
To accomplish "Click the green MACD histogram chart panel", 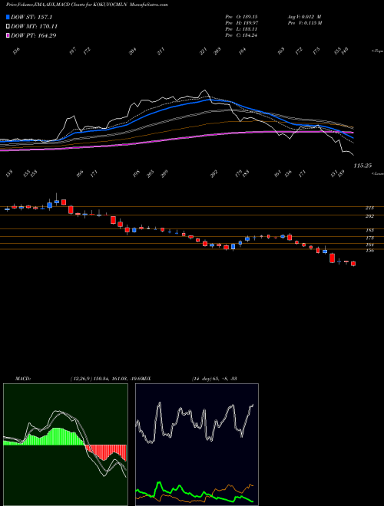I will click(65, 445).
